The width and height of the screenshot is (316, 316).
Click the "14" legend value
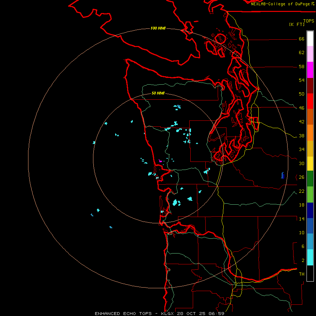[302, 219]
